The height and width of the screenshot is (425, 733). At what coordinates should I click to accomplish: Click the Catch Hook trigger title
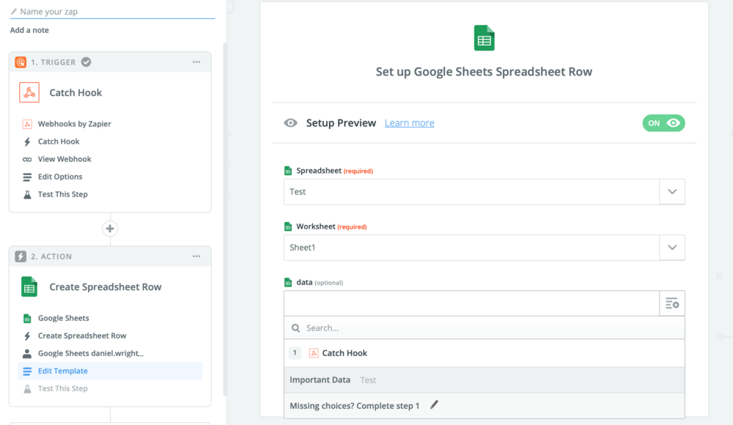pyautogui.click(x=75, y=92)
